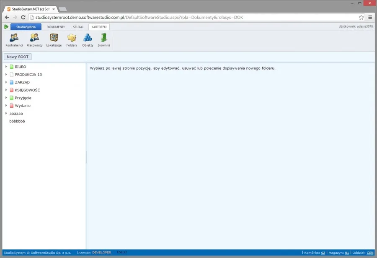
Task: Open the Pracownicy module
Action: pos(34,40)
